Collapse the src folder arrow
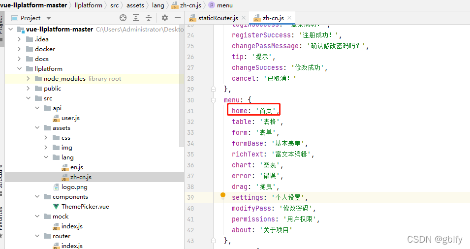 click(28, 98)
